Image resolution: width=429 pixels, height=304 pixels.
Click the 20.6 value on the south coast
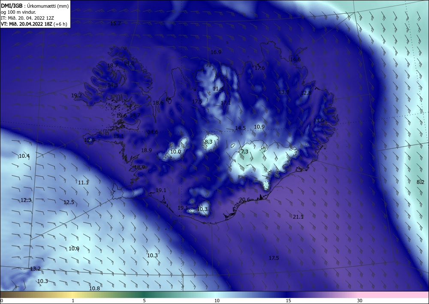(x=245, y=200)
